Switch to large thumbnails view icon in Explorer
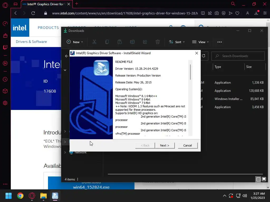 pyautogui.click(x=264, y=179)
